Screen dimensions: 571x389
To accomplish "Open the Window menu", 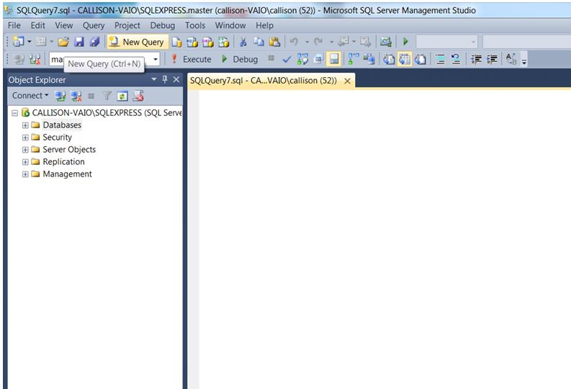I will (x=230, y=25).
